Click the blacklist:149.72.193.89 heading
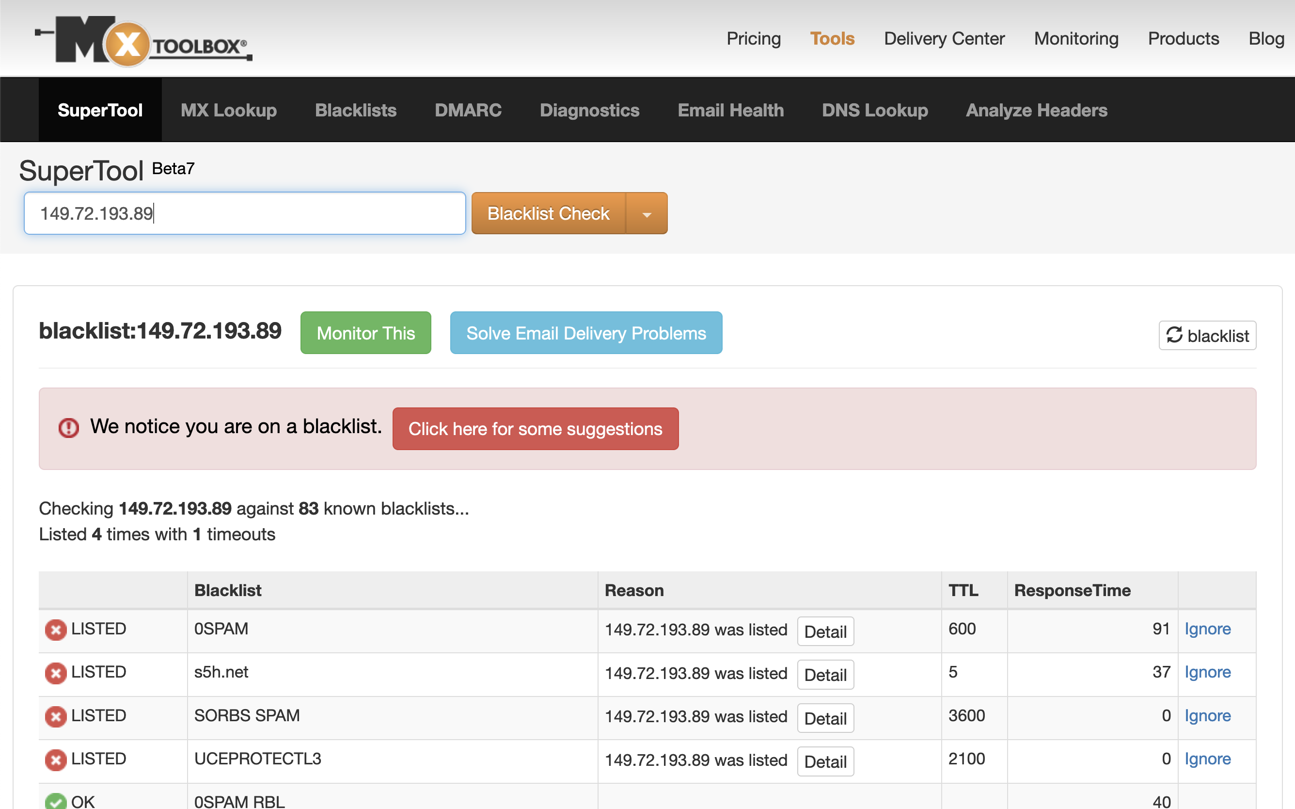Image resolution: width=1295 pixels, height=809 pixels. pyautogui.click(x=160, y=331)
